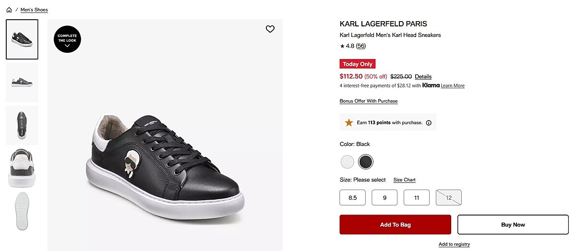Choose size 11
The width and height of the screenshot is (576, 251).
click(x=417, y=198)
